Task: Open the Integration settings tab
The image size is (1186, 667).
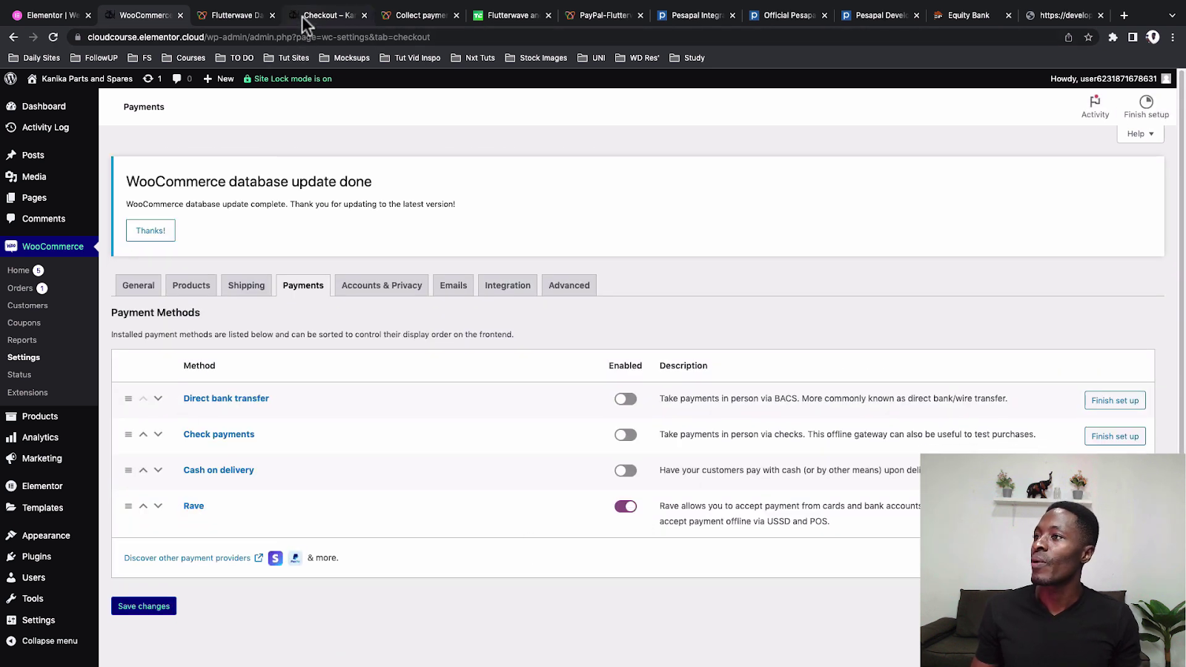Action: pyautogui.click(x=508, y=285)
